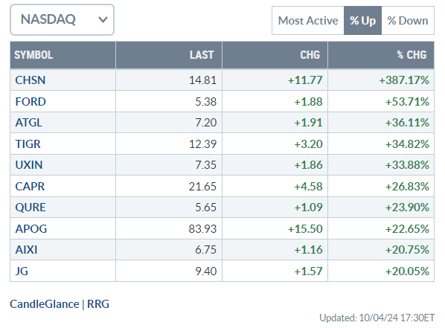Select the last price 83.93

tap(202, 228)
